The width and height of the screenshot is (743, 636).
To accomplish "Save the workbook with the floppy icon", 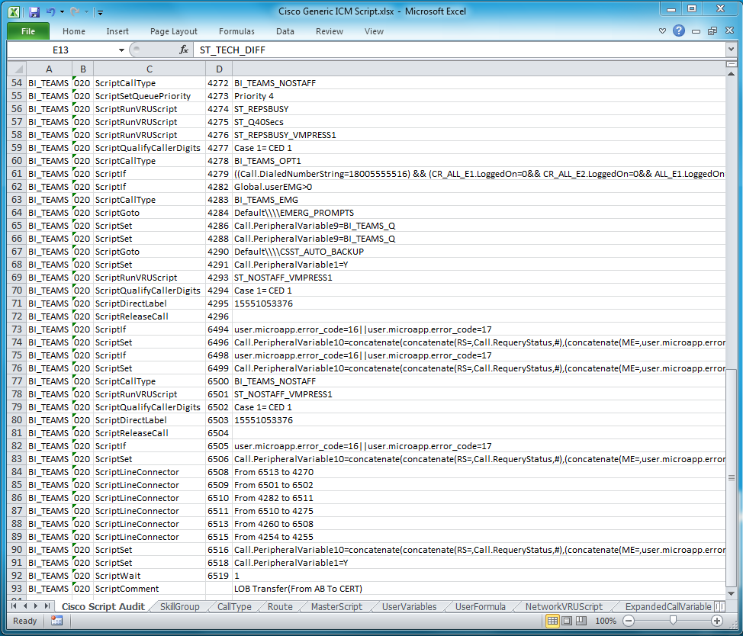I will [x=34, y=12].
